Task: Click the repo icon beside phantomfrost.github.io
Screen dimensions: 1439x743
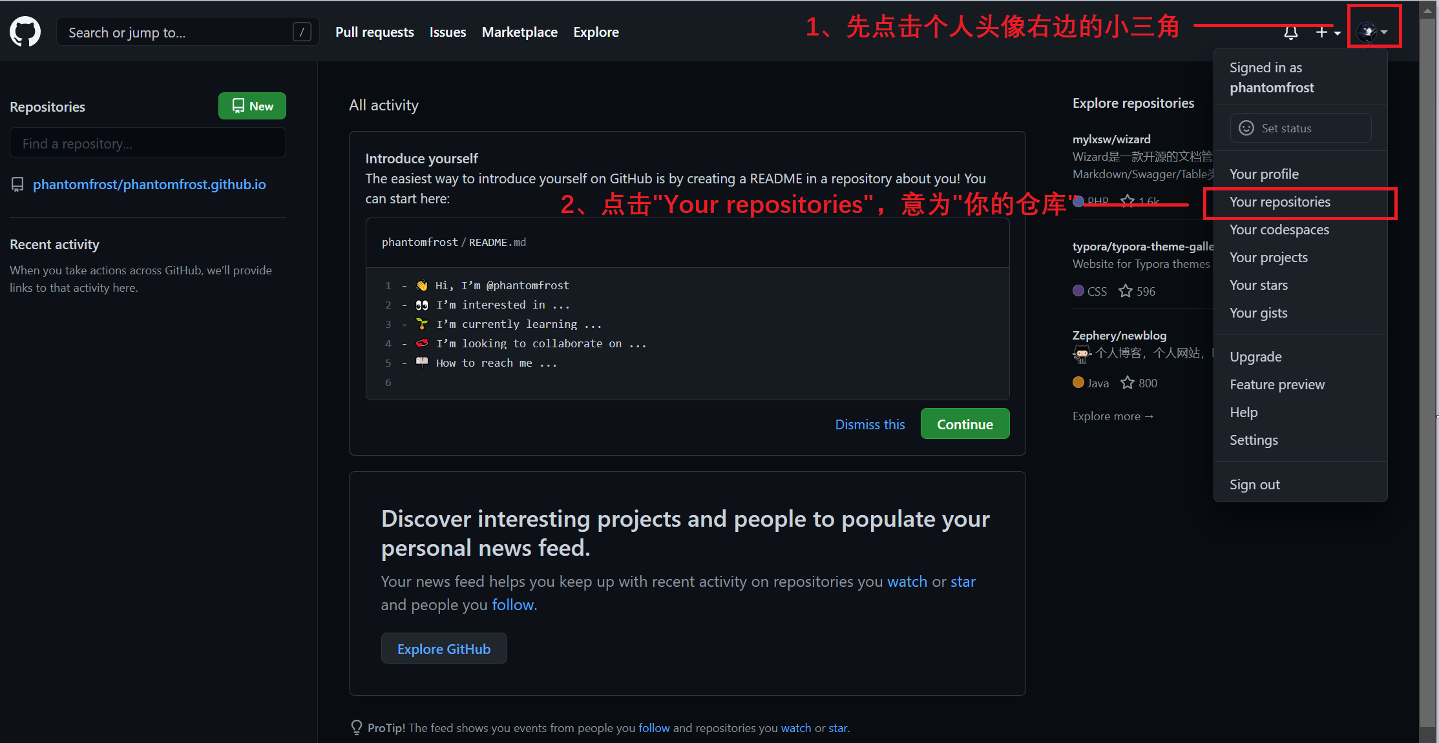Action: coord(17,185)
